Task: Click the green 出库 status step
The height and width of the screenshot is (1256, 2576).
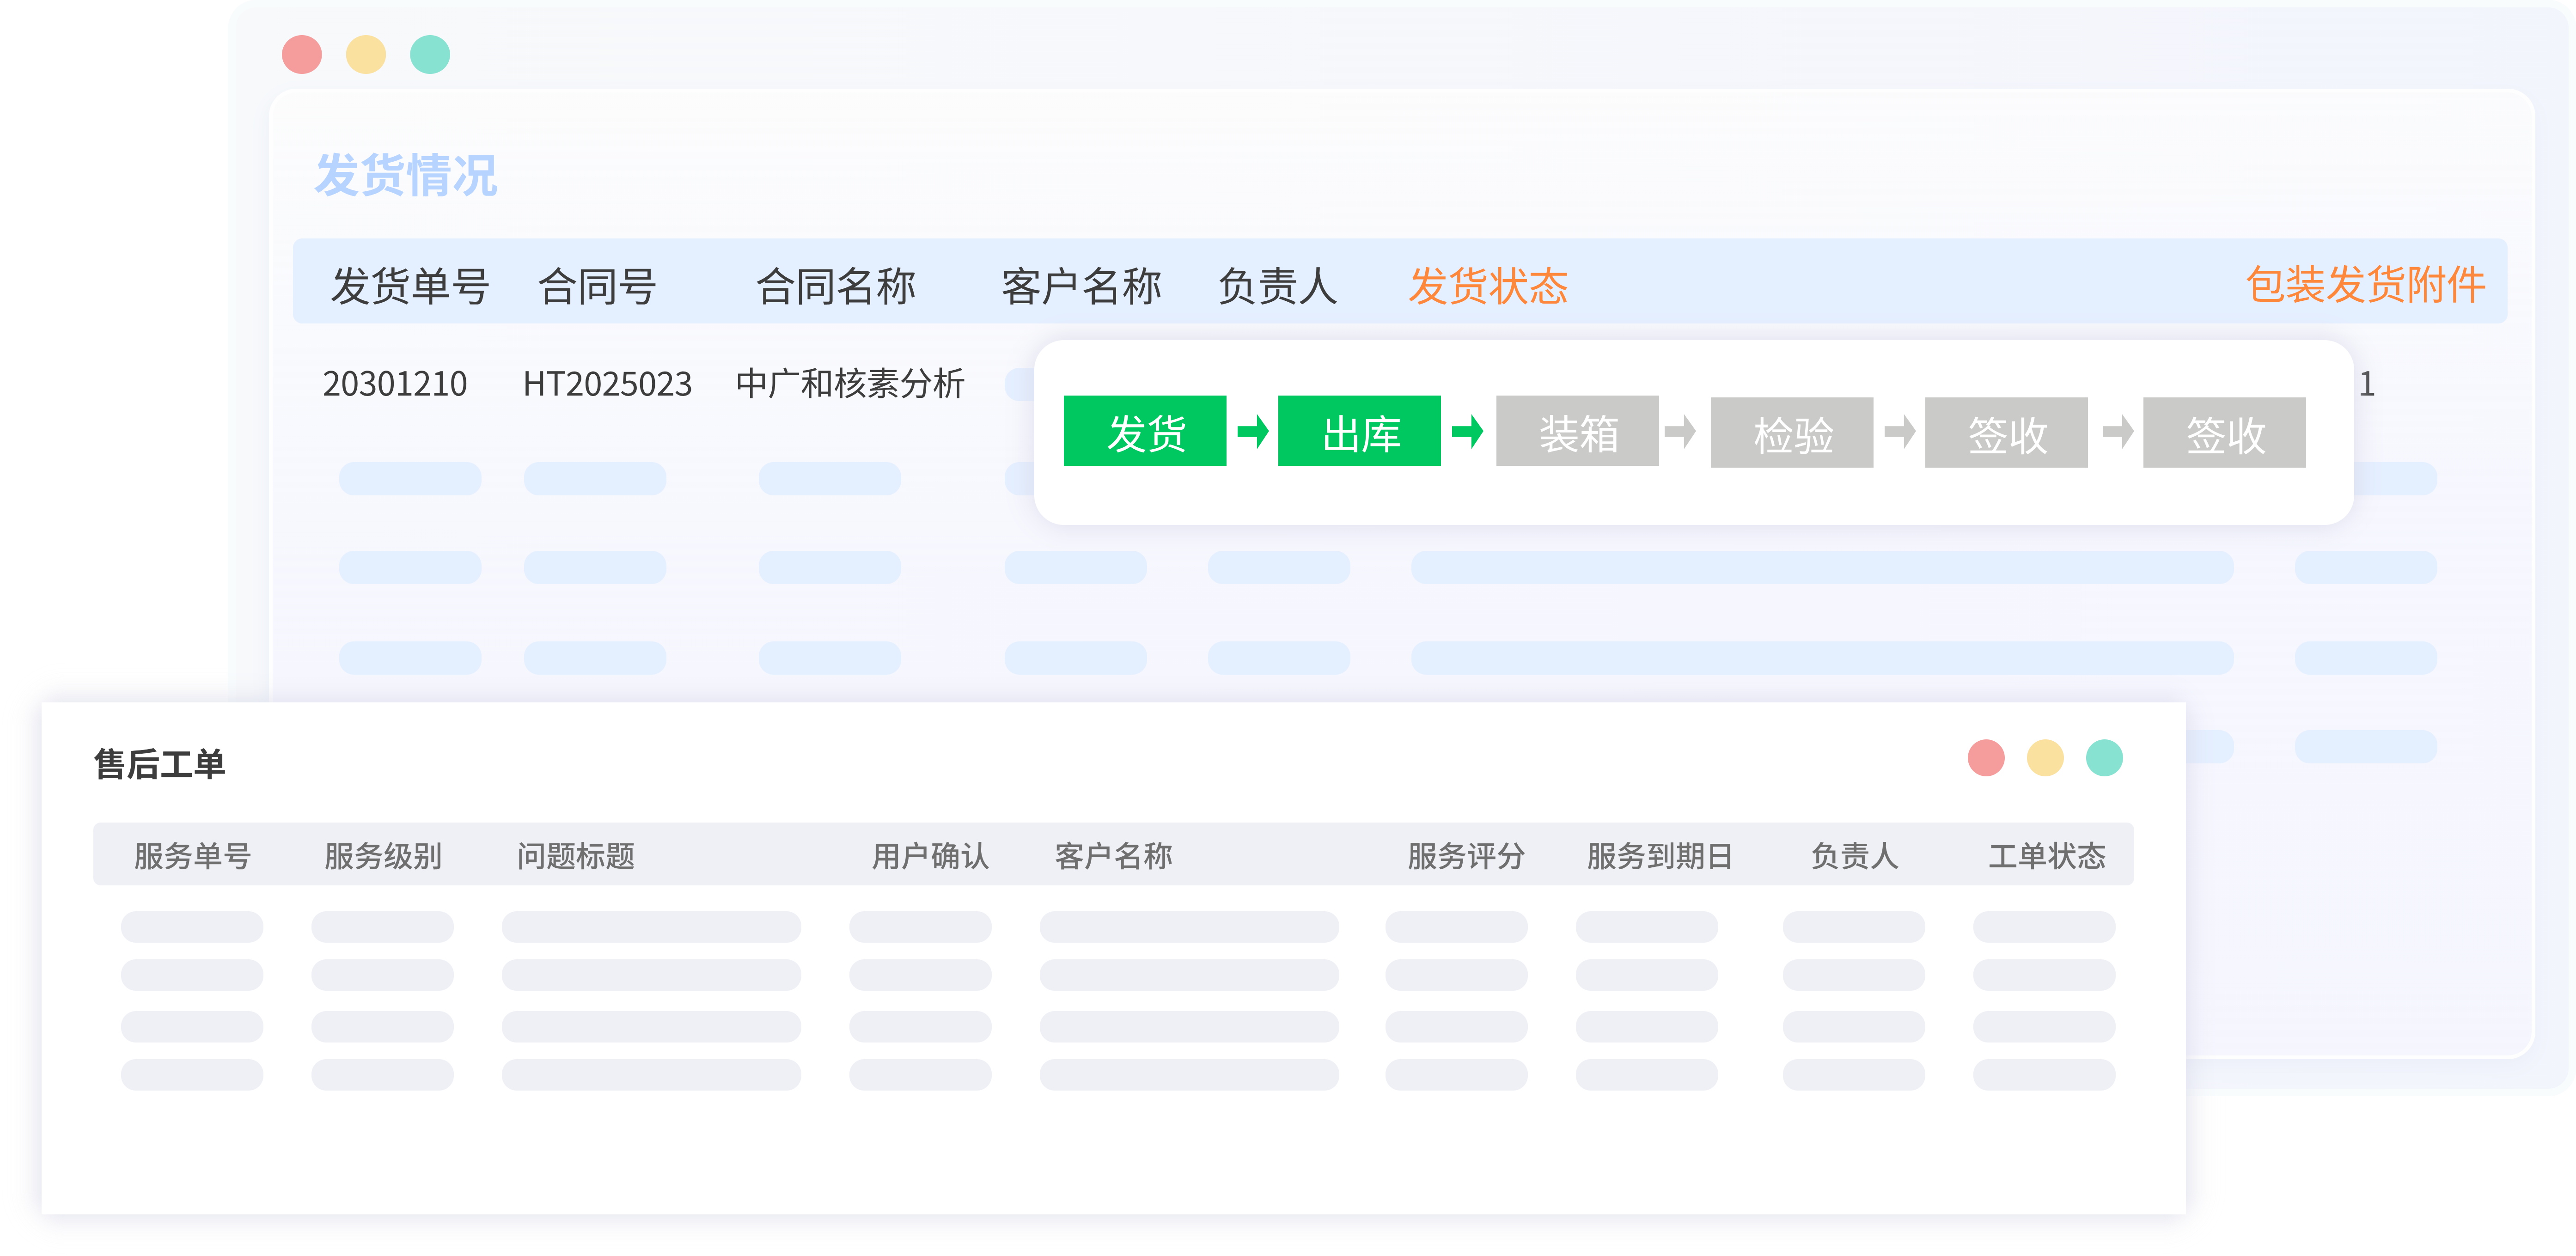Action: point(1359,431)
